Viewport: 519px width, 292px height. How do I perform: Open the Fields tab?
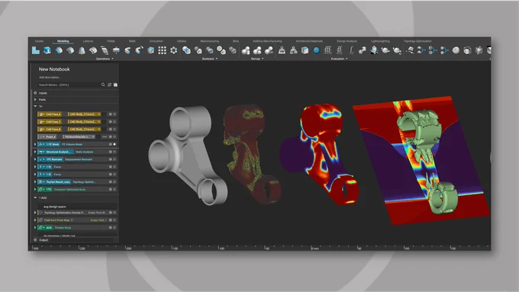tap(111, 41)
